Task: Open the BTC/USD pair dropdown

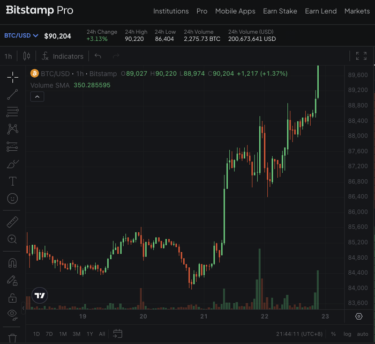Action: 21,36
